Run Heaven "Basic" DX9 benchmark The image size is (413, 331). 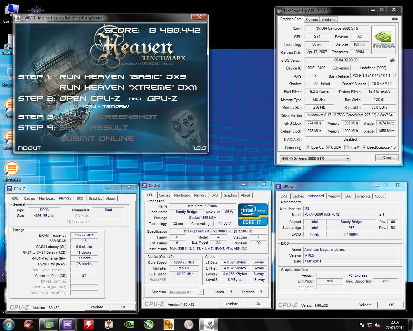tap(123, 77)
